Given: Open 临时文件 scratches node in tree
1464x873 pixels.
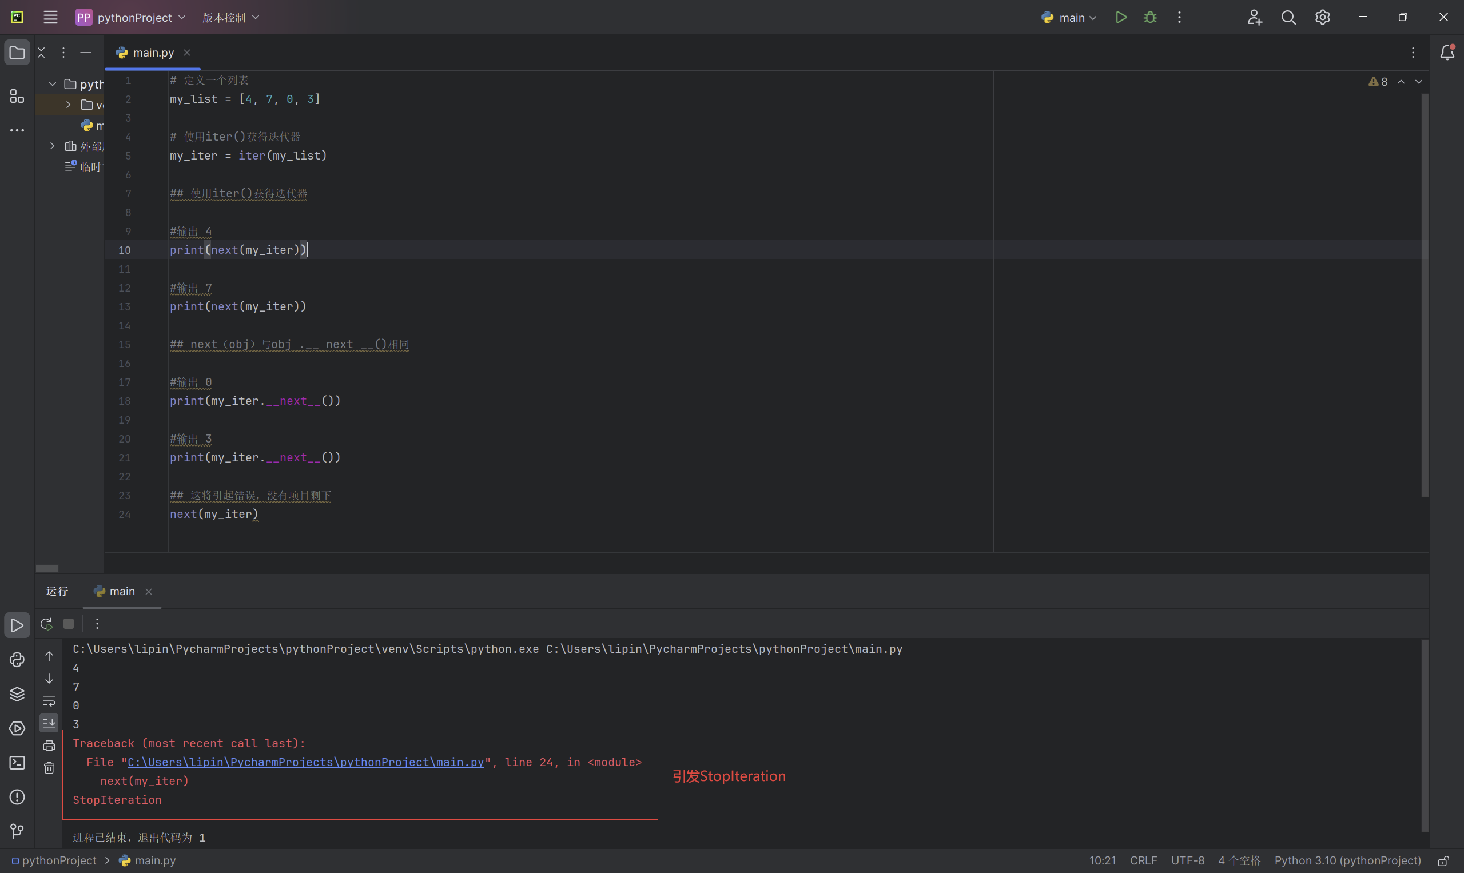Looking at the screenshot, I should tap(83, 166).
